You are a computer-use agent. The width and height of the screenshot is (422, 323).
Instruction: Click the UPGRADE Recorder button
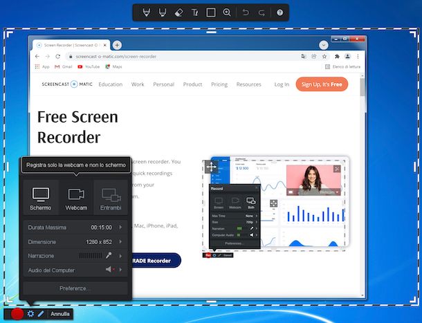click(x=156, y=261)
